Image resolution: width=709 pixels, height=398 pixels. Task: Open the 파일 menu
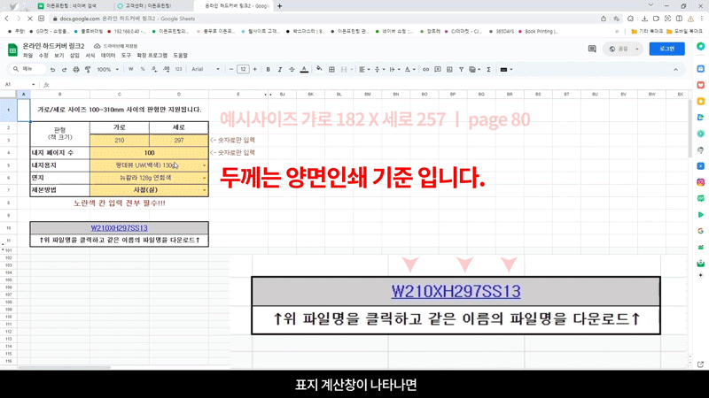[x=28, y=56]
